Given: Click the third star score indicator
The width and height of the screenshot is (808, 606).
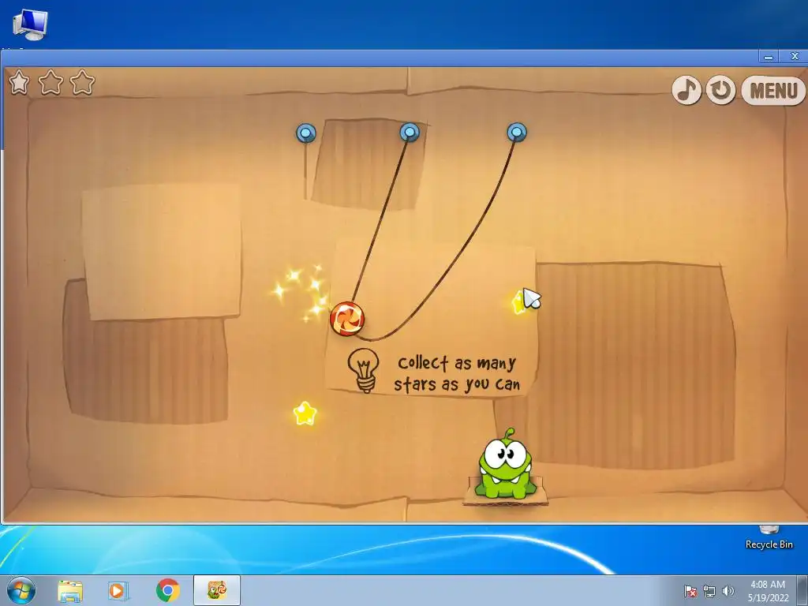Looking at the screenshot, I should point(82,82).
